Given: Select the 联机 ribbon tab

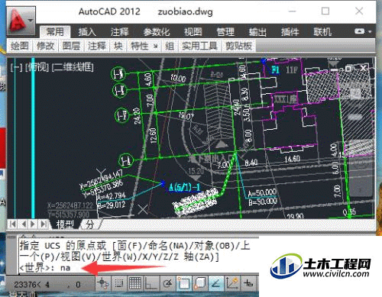Looking at the screenshot, I should (x=322, y=32).
